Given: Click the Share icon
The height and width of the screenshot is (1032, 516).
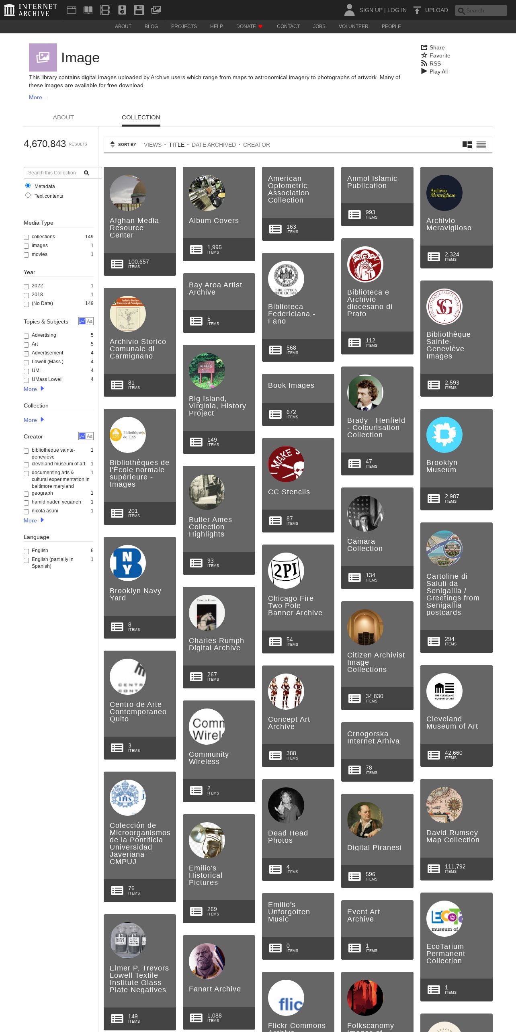Looking at the screenshot, I should 424,47.
